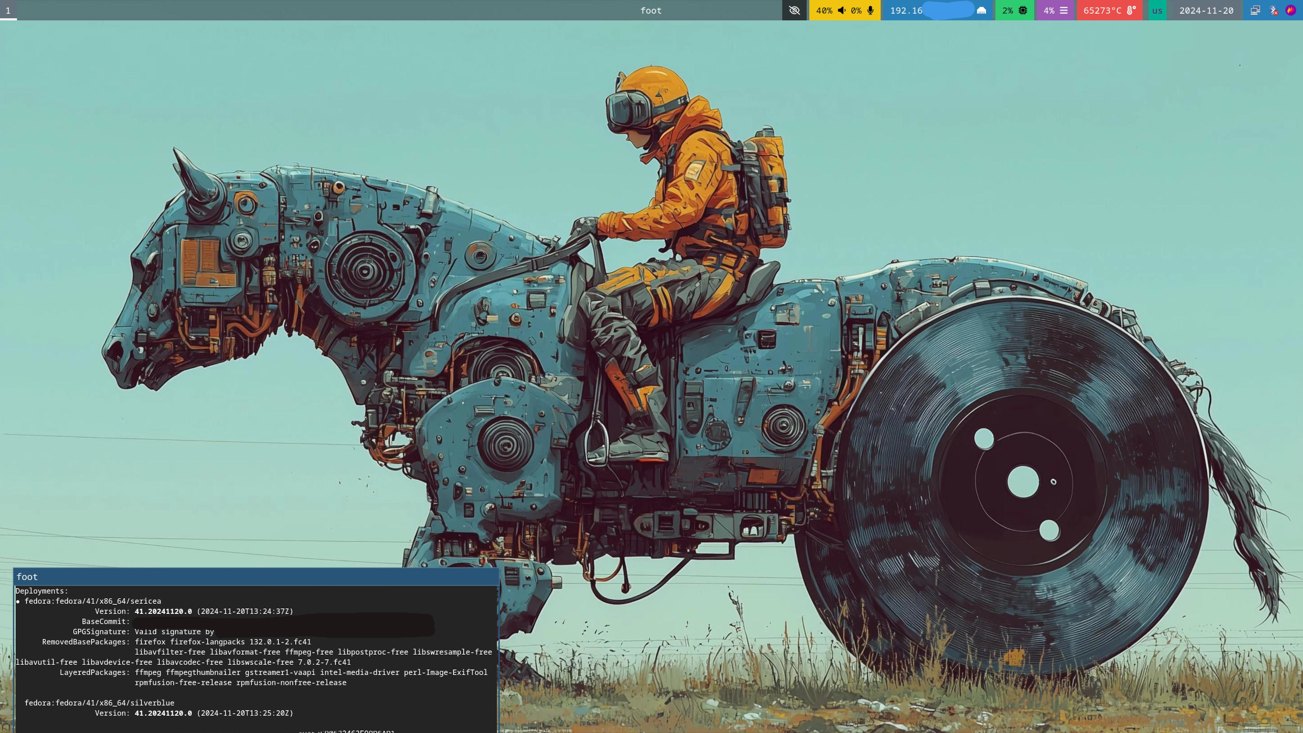Click 'rpmfusion-nonfree-release' package name
The height and width of the screenshot is (733, 1303).
(291, 683)
